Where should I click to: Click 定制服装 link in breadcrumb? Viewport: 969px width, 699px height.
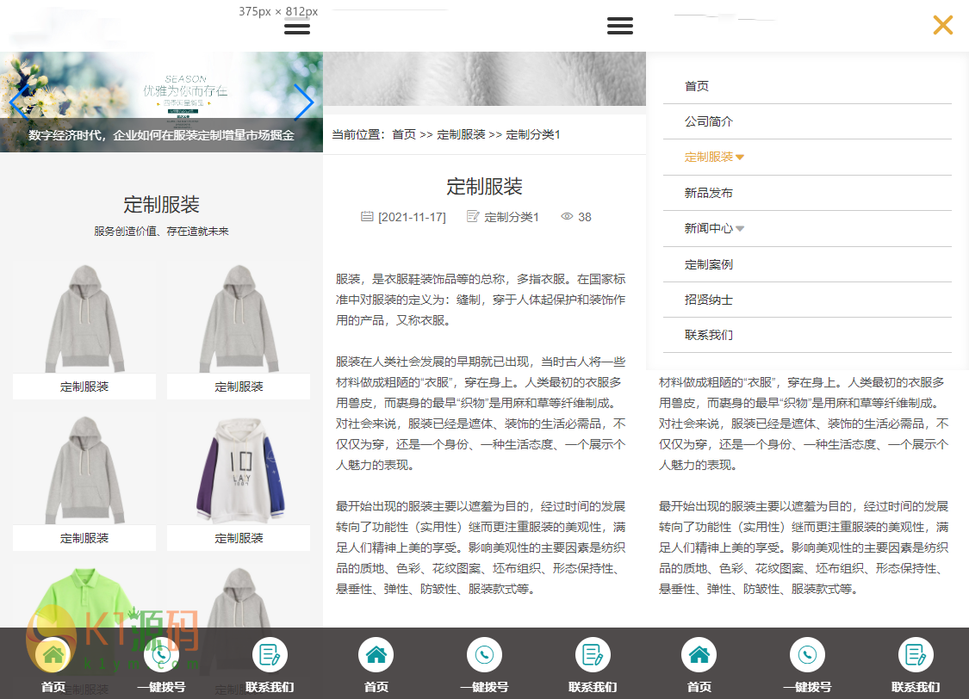pos(461,134)
